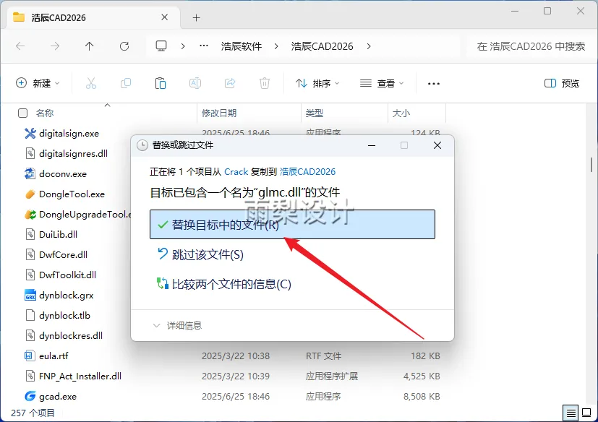
Task: Click the Delete trash icon
Action: tap(265, 83)
